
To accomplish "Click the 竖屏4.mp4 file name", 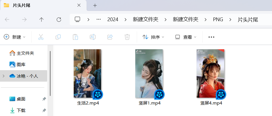I will click(x=211, y=103).
